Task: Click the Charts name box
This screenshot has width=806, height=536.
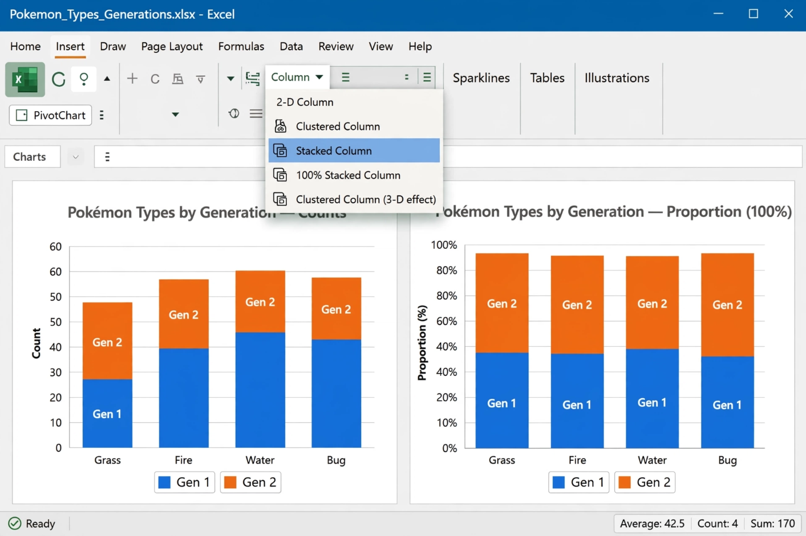Action: (33, 157)
